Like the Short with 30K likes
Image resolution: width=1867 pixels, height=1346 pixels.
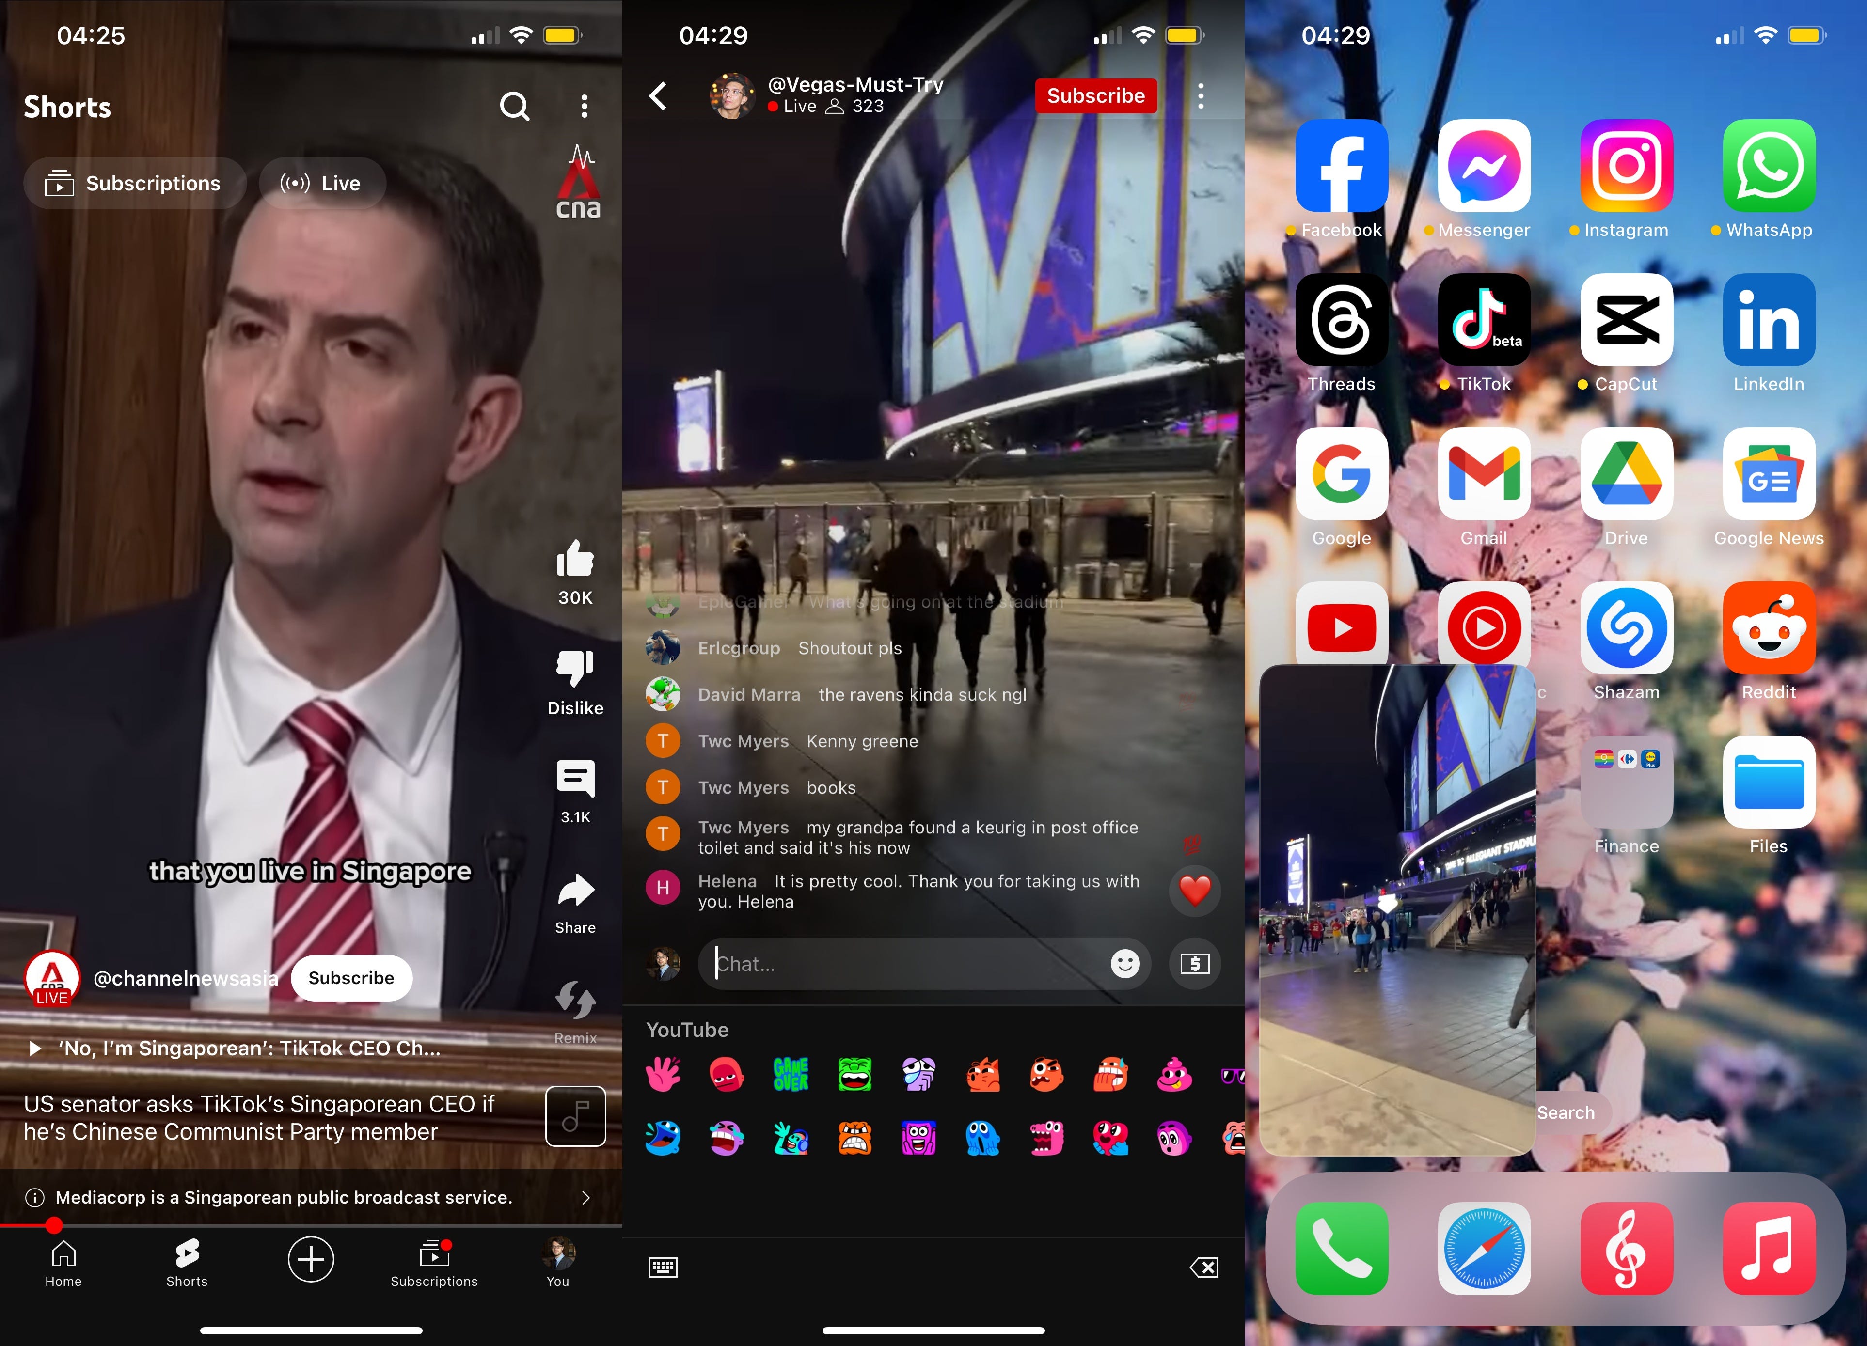[575, 559]
